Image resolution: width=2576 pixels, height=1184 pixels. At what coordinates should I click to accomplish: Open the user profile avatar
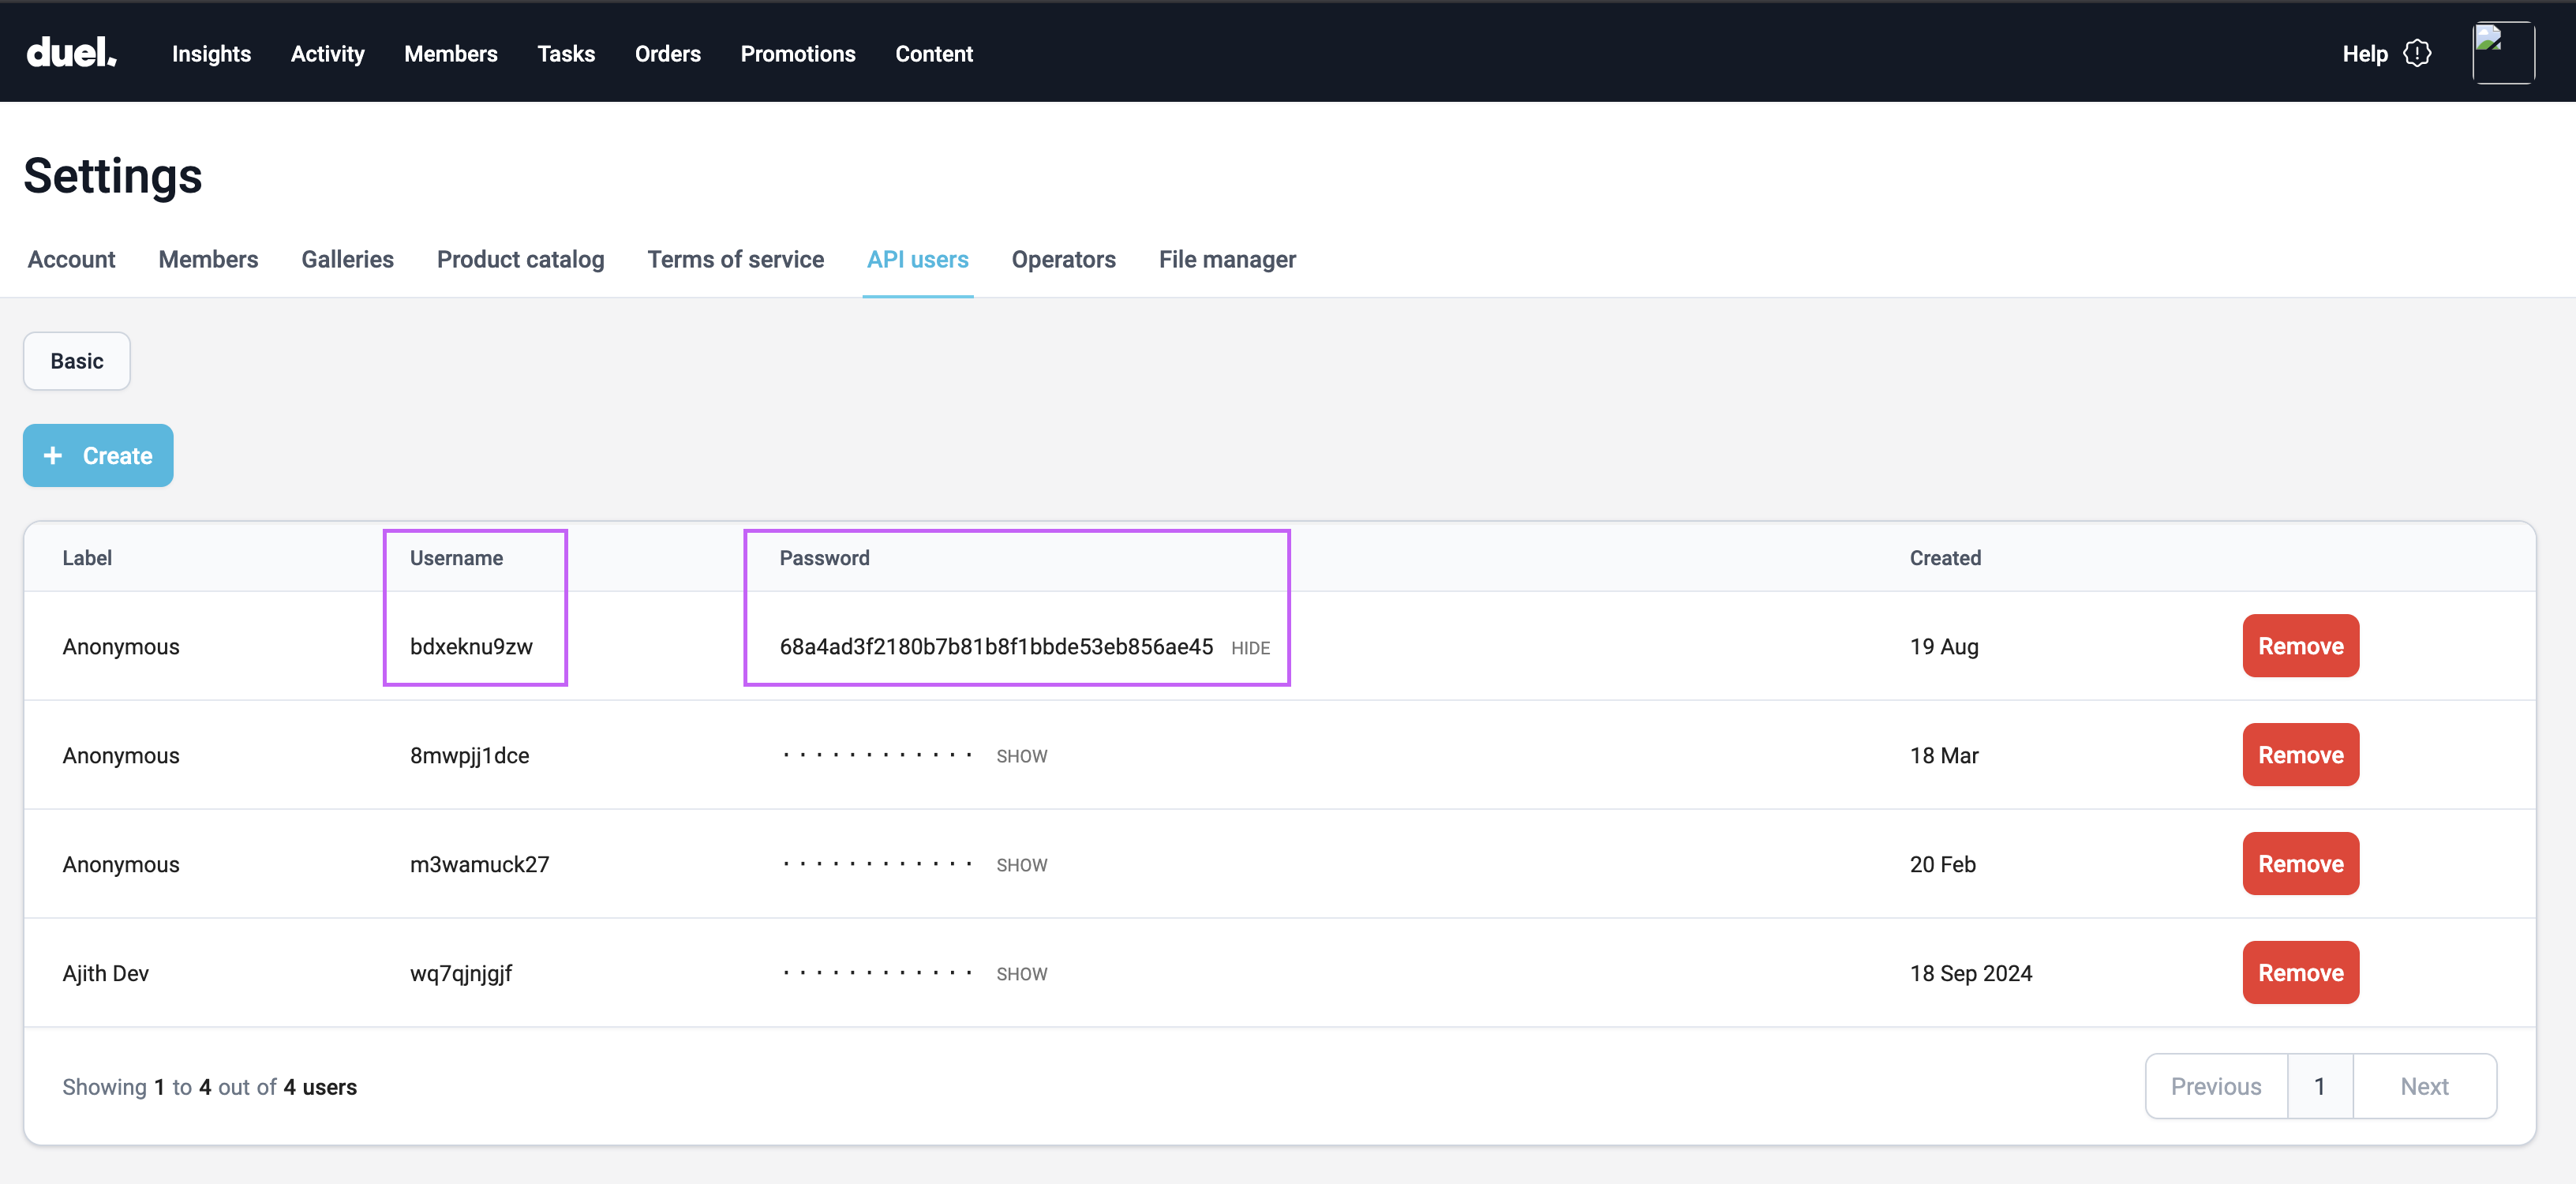tap(2502, 53)
